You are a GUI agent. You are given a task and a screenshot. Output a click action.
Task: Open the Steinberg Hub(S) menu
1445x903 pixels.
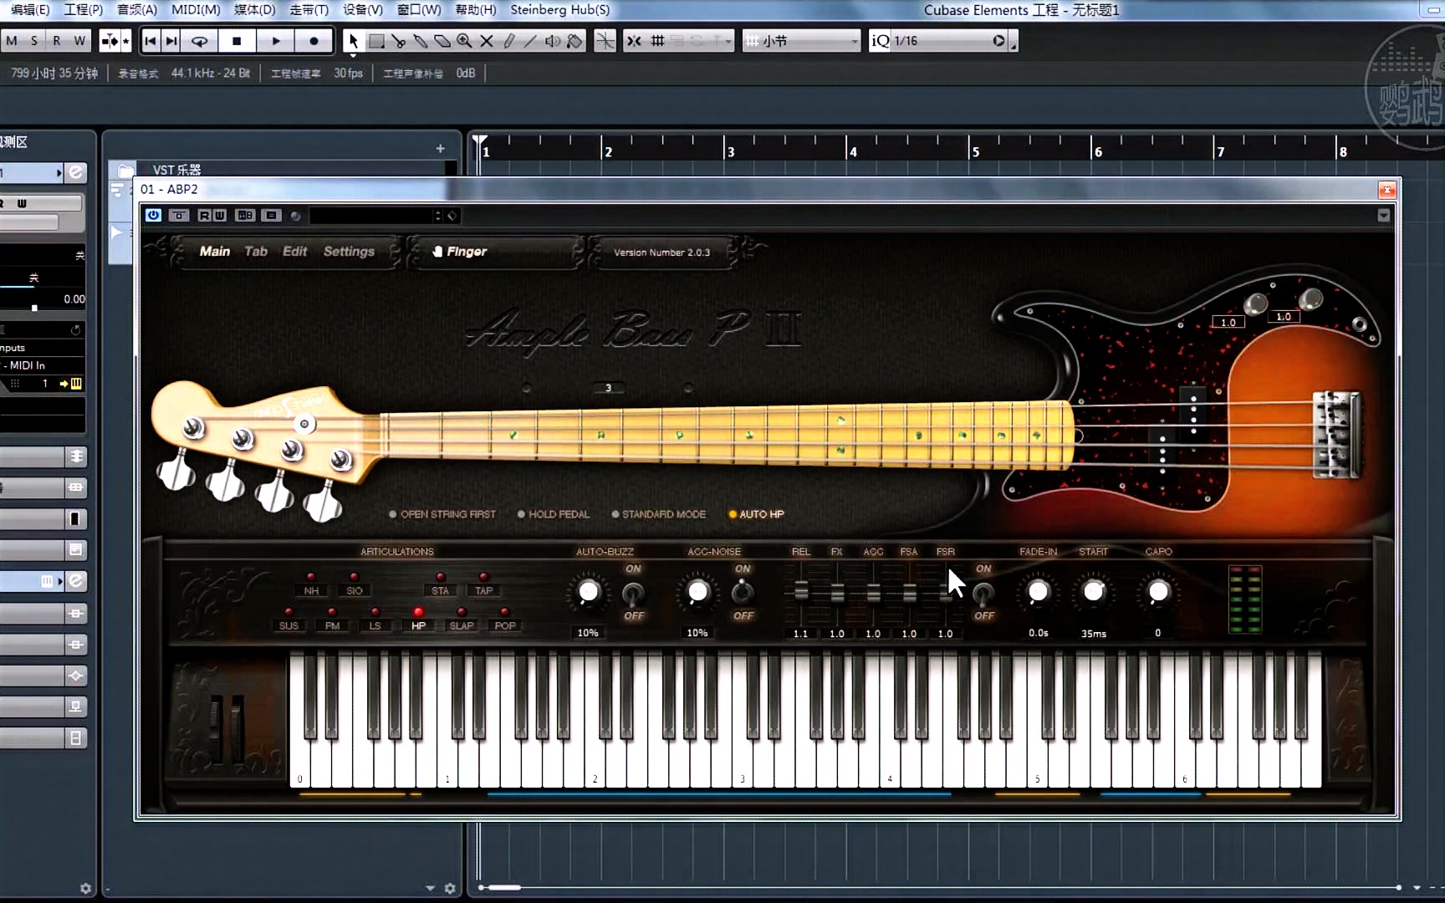pyautogui.click(x=560, y=10)
